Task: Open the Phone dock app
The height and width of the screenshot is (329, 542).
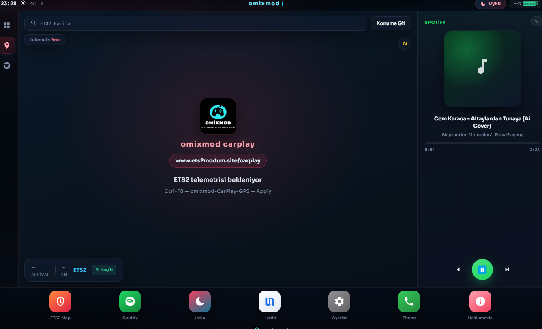Action: click(x=409, y=301)
